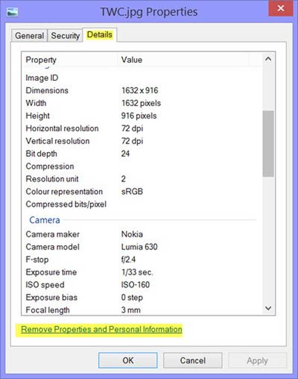This screenshot has width=298, height=379.
Task: Click the image file icon in title bar
Action: point(12,13)
